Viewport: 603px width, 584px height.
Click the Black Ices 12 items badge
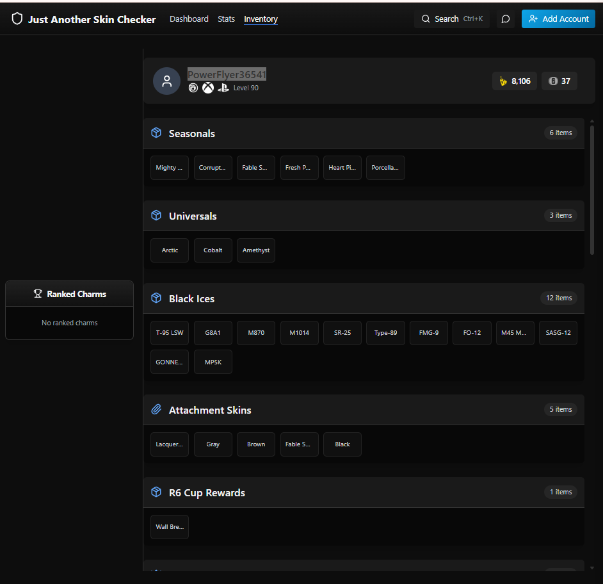(x=559, y=298)
